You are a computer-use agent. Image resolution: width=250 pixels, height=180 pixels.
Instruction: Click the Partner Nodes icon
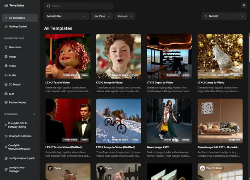pyautogui.click(x=6, y=102)
